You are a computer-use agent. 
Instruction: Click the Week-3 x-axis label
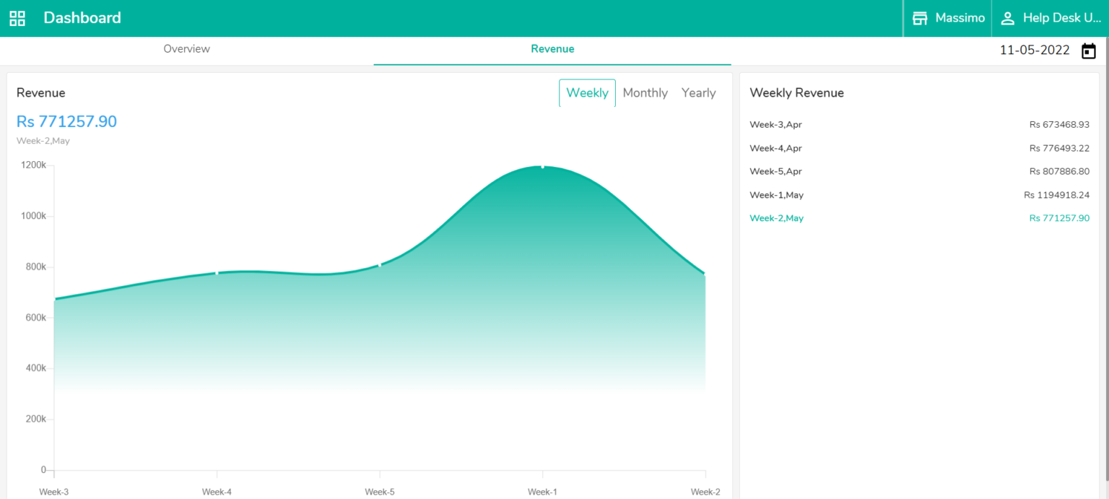tap(54, 493)
